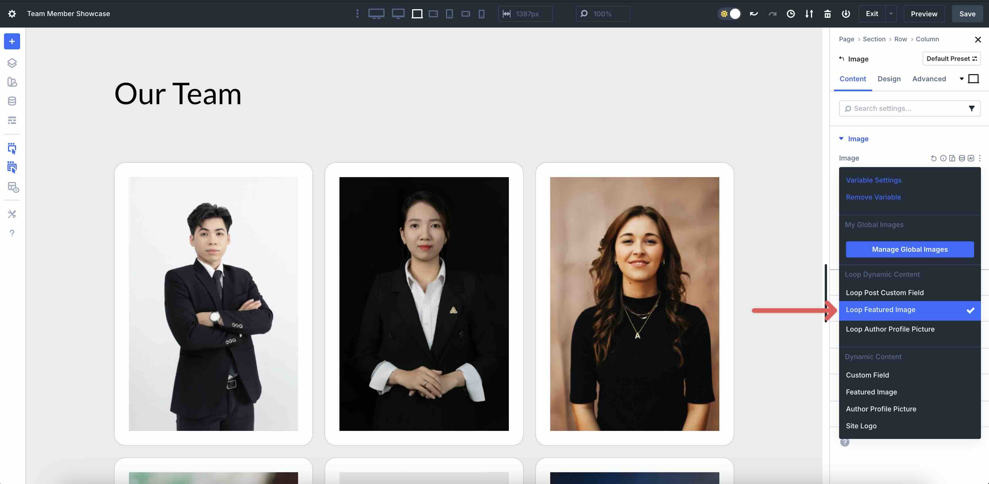The image size is (989, 484).
Task: Add a new element with the plus icon
Action: pos(12,41)
